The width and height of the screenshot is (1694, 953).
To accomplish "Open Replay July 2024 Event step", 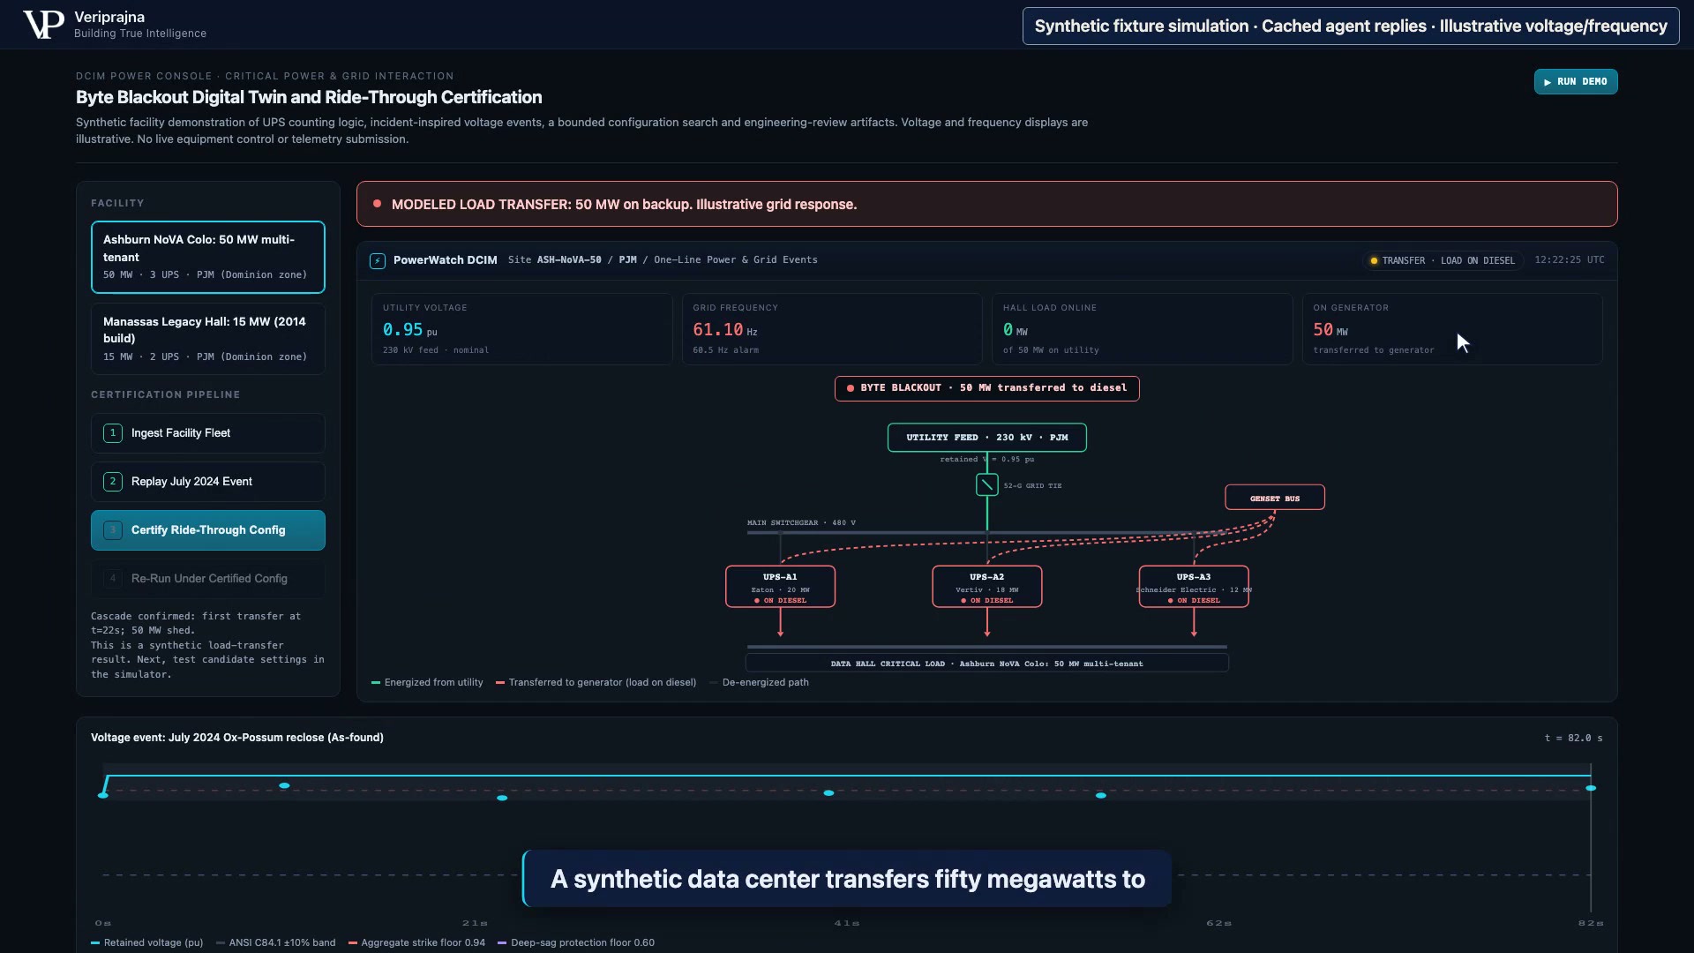I will pyautogui.click(x=208, y=482).
